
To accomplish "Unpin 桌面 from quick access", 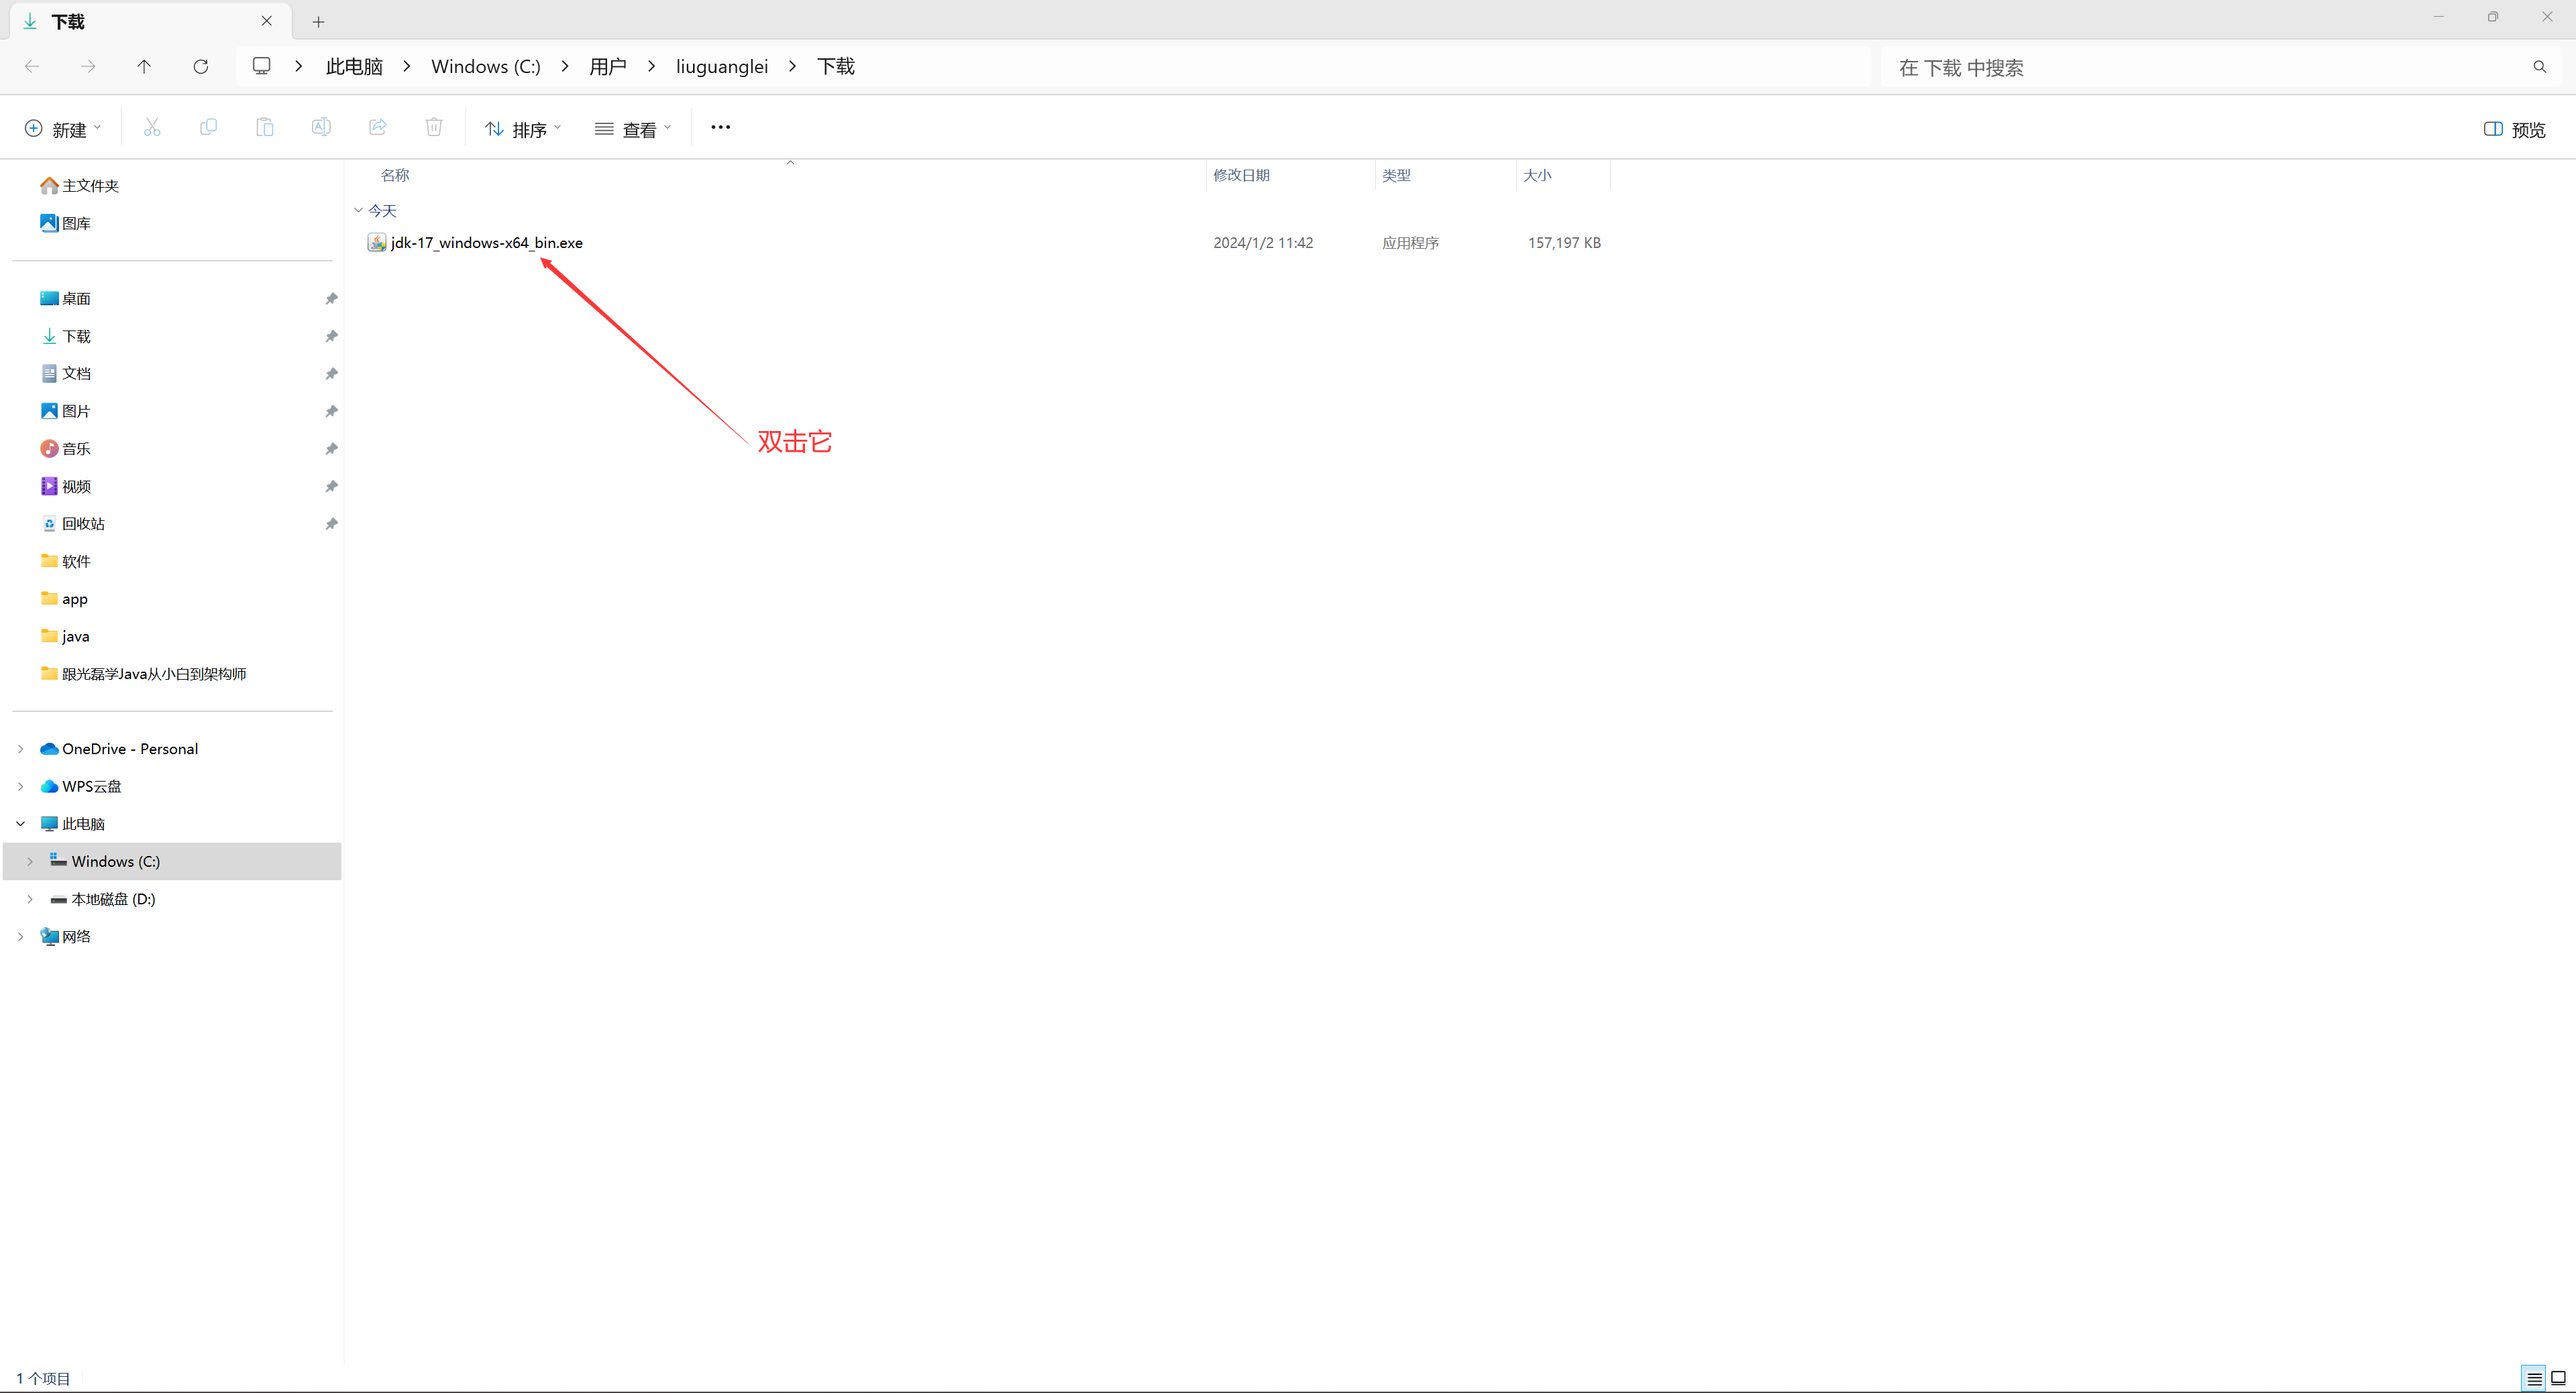I will (331, 299).
